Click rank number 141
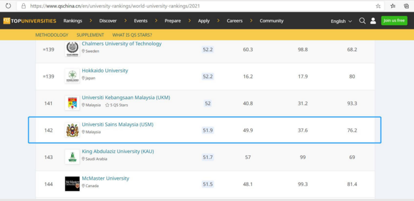Viewport: 414px width, 201px height. tap(48, 103)
